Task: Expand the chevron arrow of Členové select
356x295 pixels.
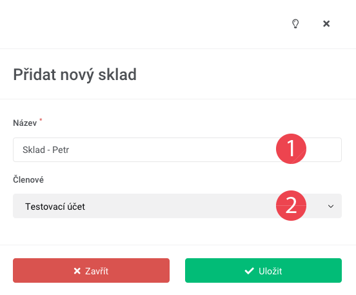Action: pyautogui.click(x=331, y=207)
